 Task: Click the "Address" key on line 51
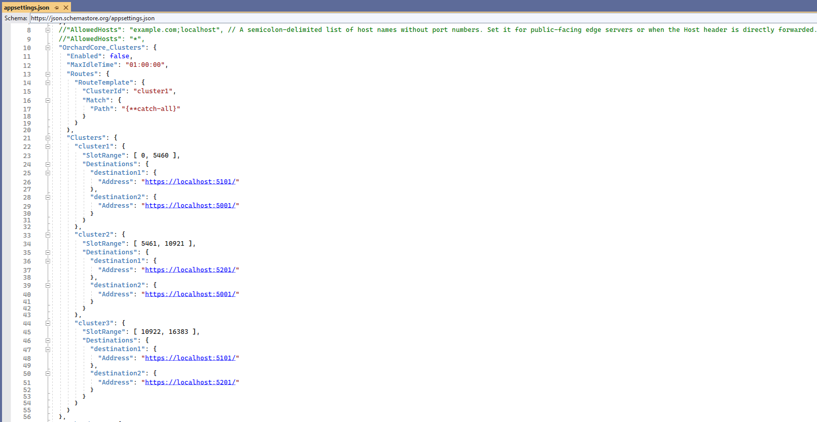(x=116, y=382)
